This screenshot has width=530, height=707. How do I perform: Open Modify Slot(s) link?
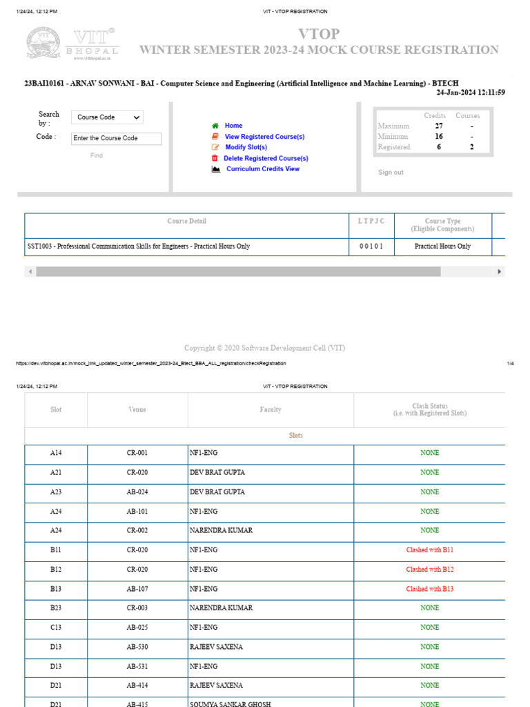pos(246,147)
